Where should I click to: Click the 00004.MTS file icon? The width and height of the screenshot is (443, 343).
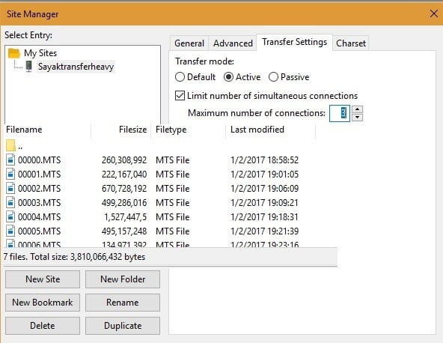tap(10, 217)
